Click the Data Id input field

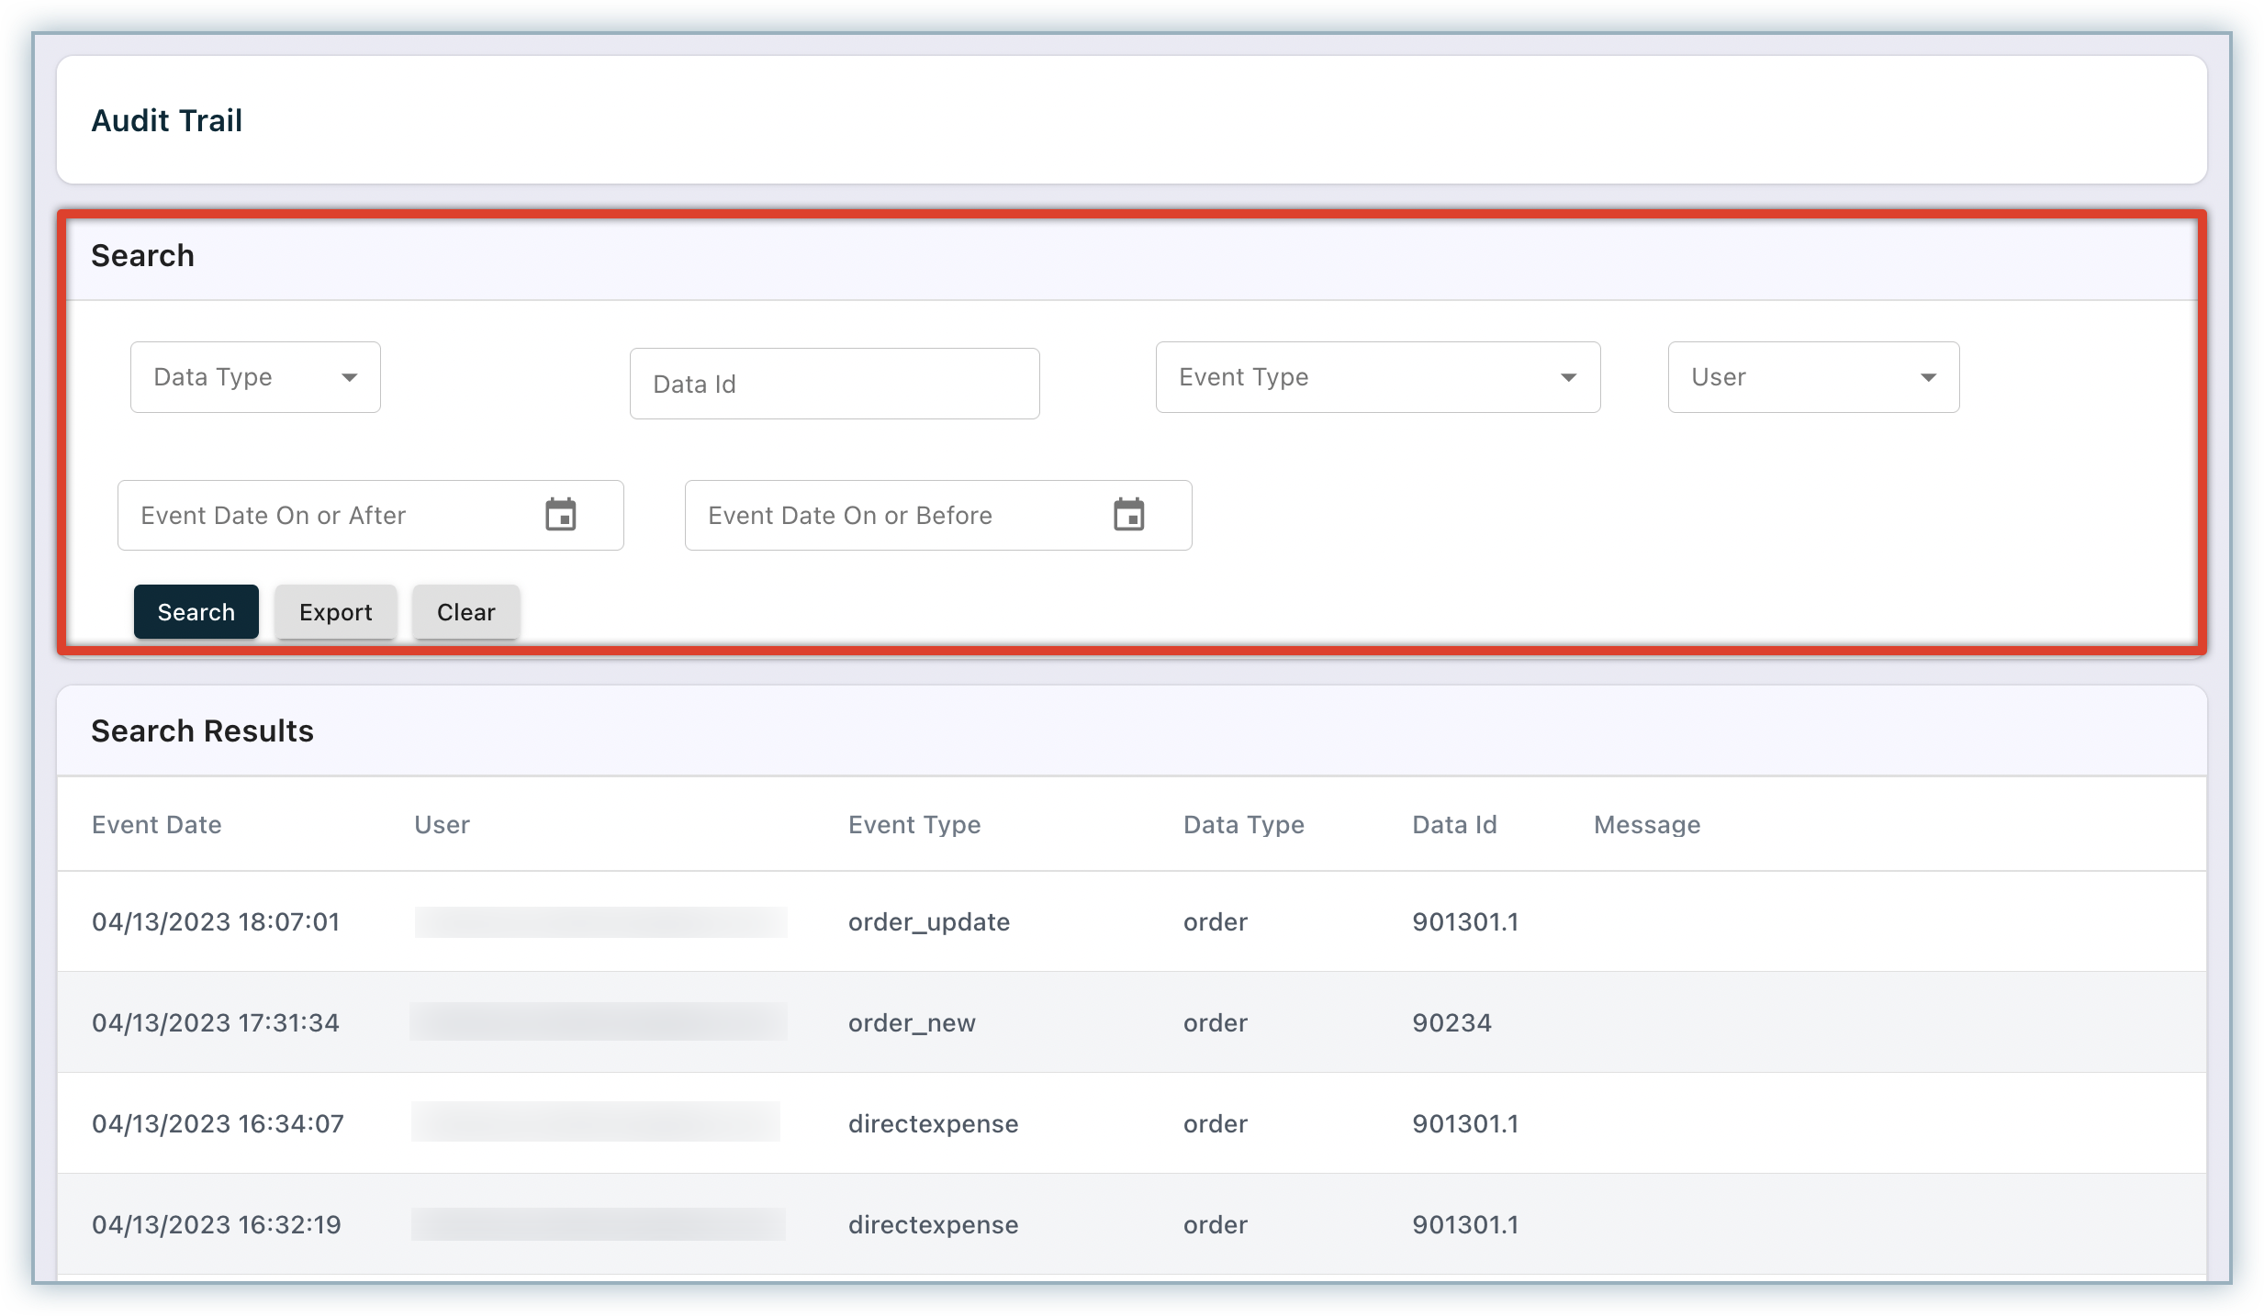click(834, 384)
